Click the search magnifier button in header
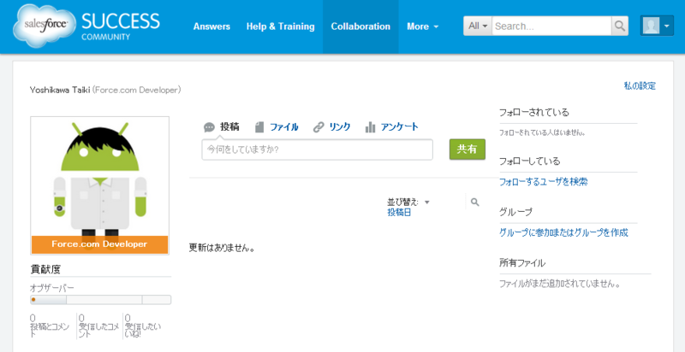The height and width of the screenshot is (352, 685). 619,26
